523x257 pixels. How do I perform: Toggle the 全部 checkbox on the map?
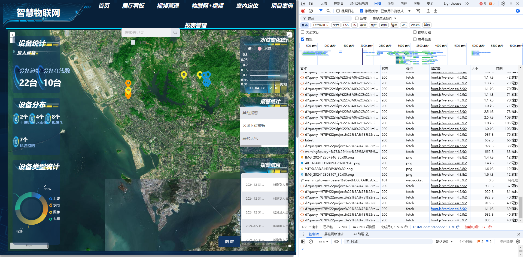133,42
